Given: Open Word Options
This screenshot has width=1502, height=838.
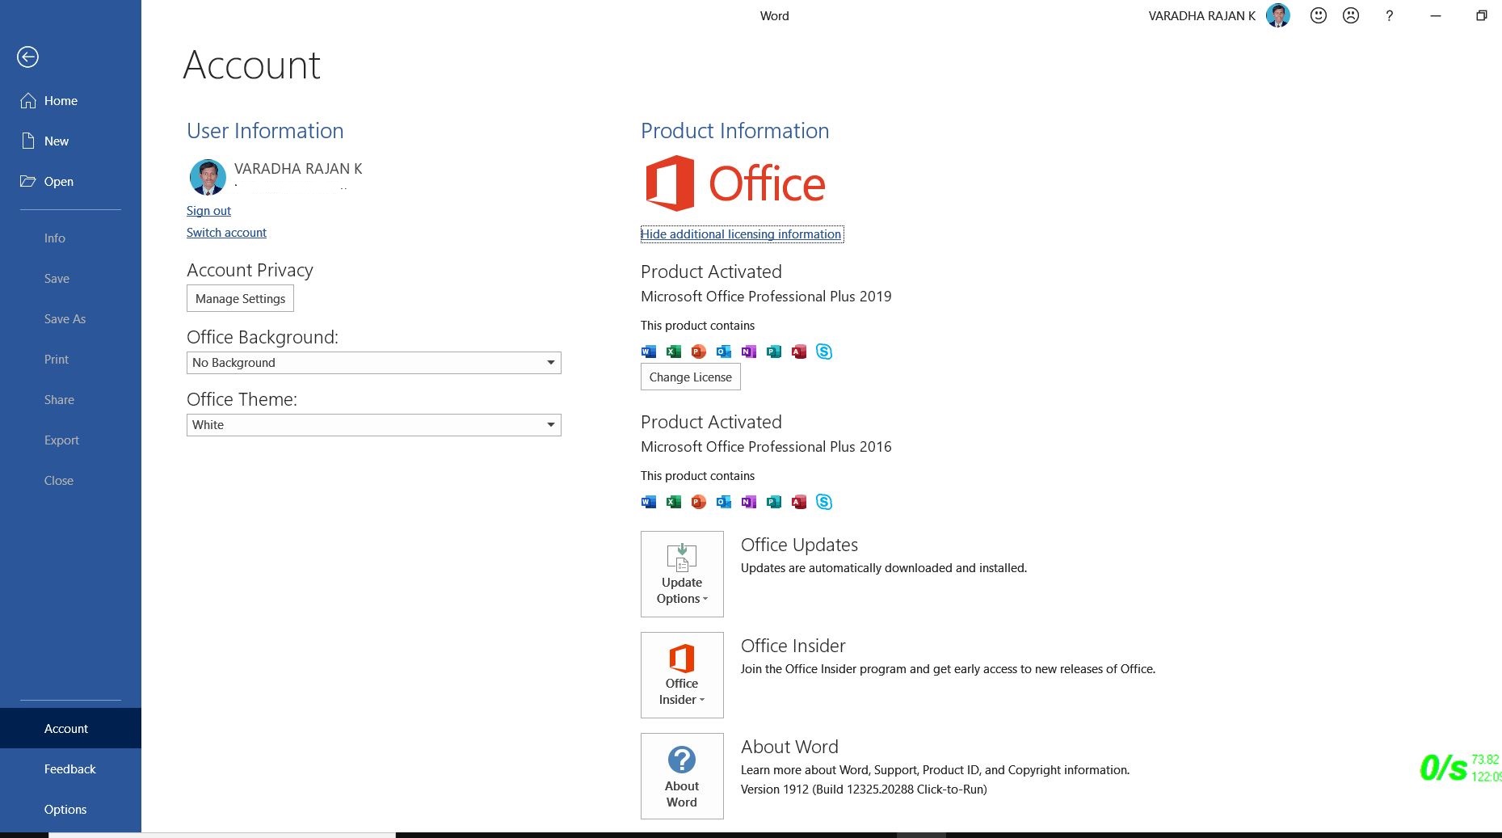Looking at the screenshot, I should (x=70, y=810).
